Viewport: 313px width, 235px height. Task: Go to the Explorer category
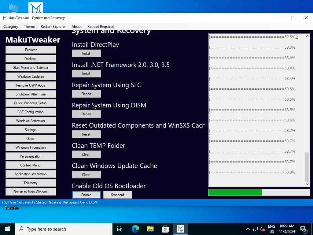[31, 50]
